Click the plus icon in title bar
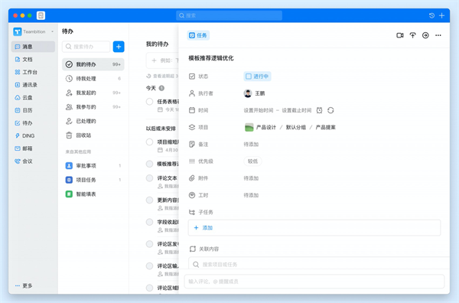 click(x=441, y=15)
